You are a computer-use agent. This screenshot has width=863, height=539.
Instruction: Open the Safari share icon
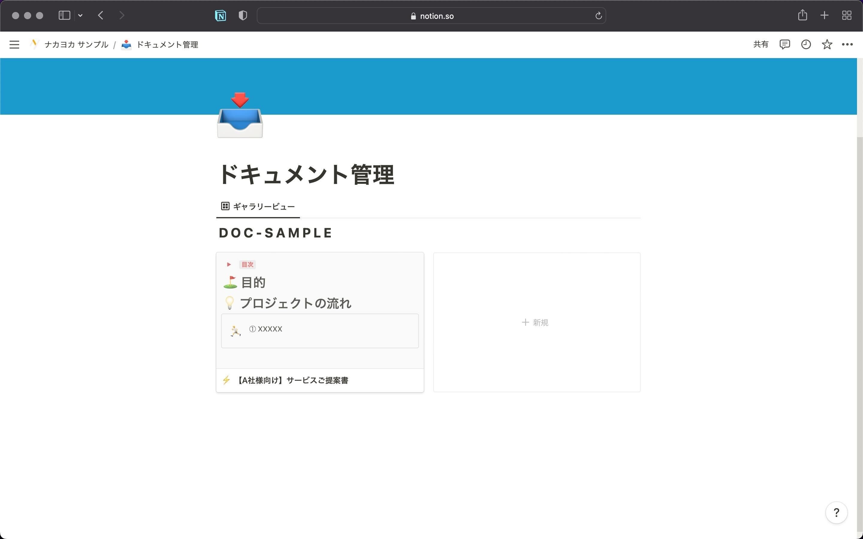(x=802, y=15)
